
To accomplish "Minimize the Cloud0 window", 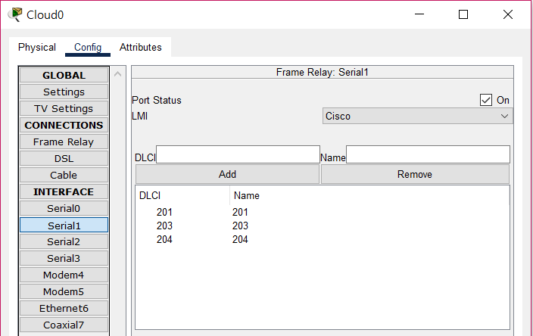I will pyautogui.click(x=419, y=14).
